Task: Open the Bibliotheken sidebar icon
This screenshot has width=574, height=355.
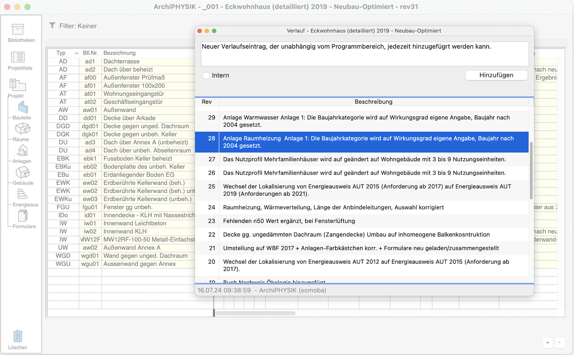Action: click(x=18, y=30)
